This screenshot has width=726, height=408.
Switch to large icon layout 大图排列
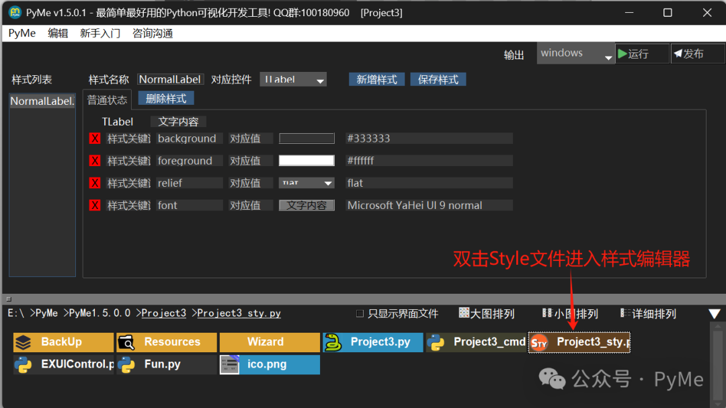[x=486, y=313]
